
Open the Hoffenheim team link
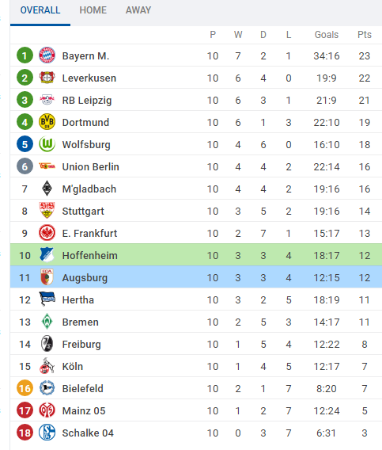point(89,255)
